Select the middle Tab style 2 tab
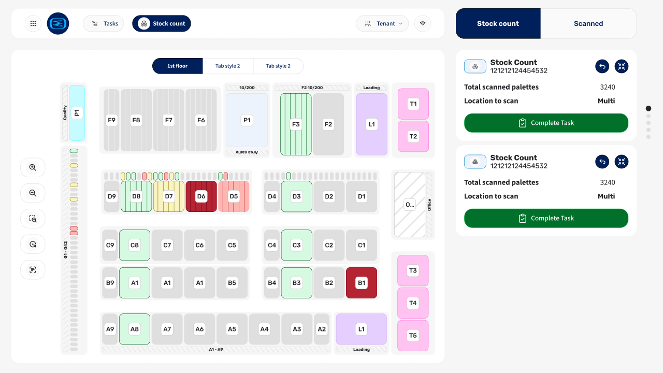663x373 pixels. pyautogui.click(x=228, y=66)
